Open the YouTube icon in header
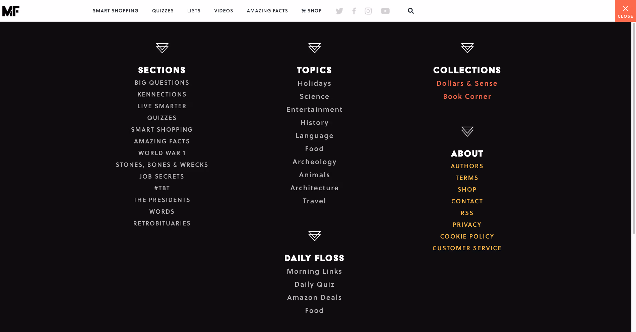Viewport: 636px width, 332px height. 385,11
